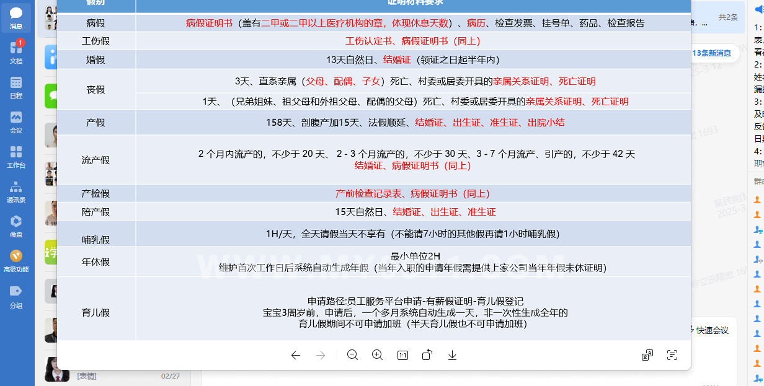The width and height of the screenshot is (764, 386).
Task: Open 高级功能 (Advanced features) in the sidebar
Action: [x=16, y=260]
